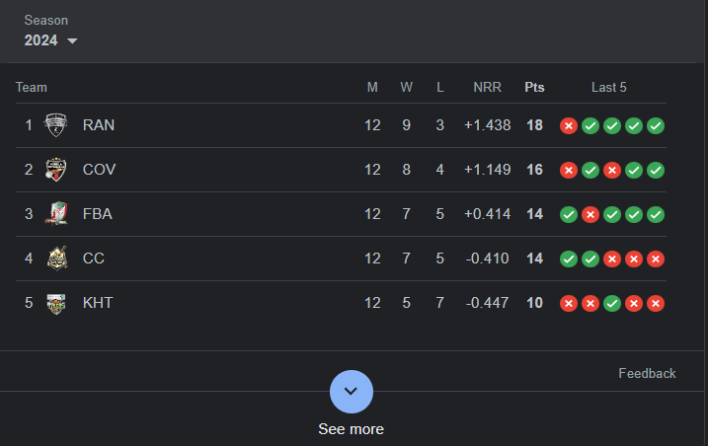The image size is (708, 446).
Task: Click CC's last red loss icon
Action: (x=655, y=260)
